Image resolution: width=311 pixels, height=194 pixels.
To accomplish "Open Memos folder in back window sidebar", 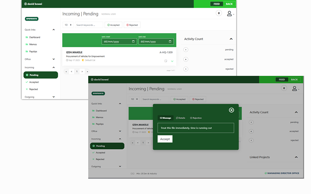I will coord(31,44).
